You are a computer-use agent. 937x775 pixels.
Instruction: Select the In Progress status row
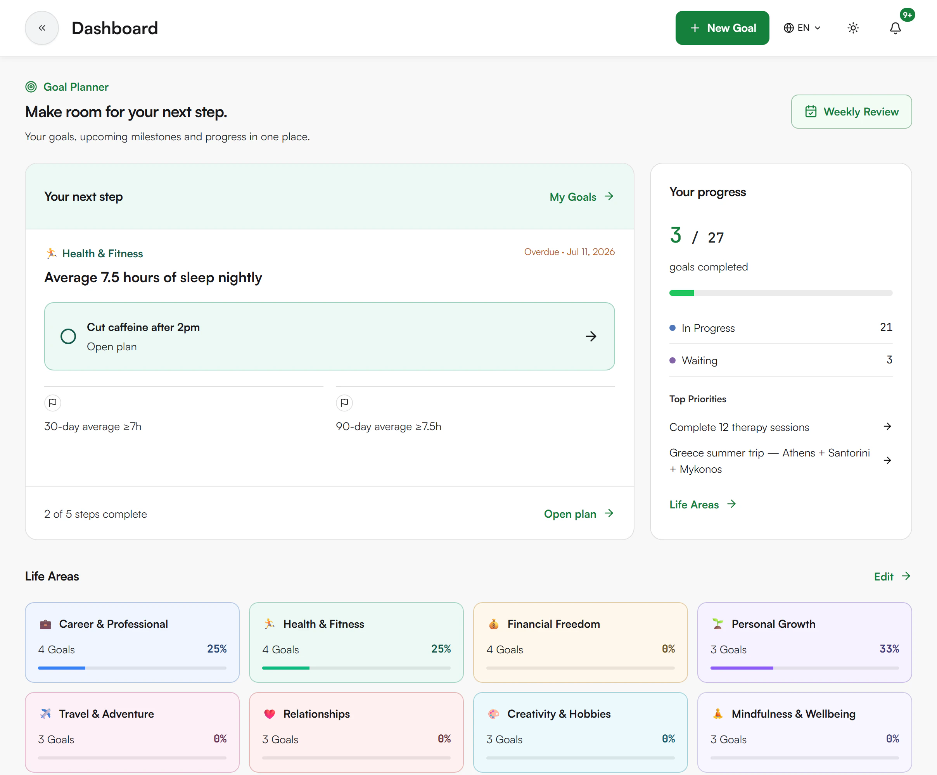(x=780, y=328)
